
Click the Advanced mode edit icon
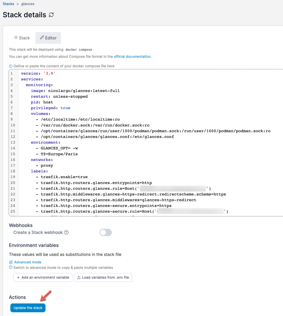(11, 262)
